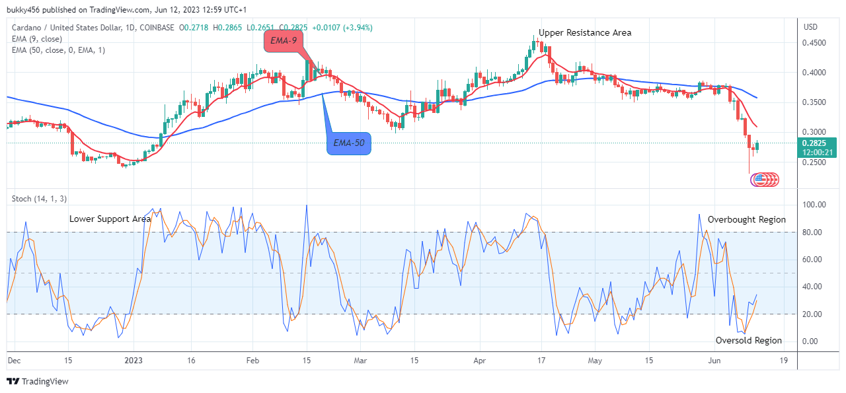Click the Overbought Region text

(747, 219)
